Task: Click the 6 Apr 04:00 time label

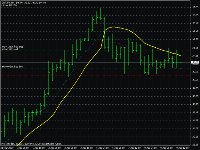Action: [102, 148]
